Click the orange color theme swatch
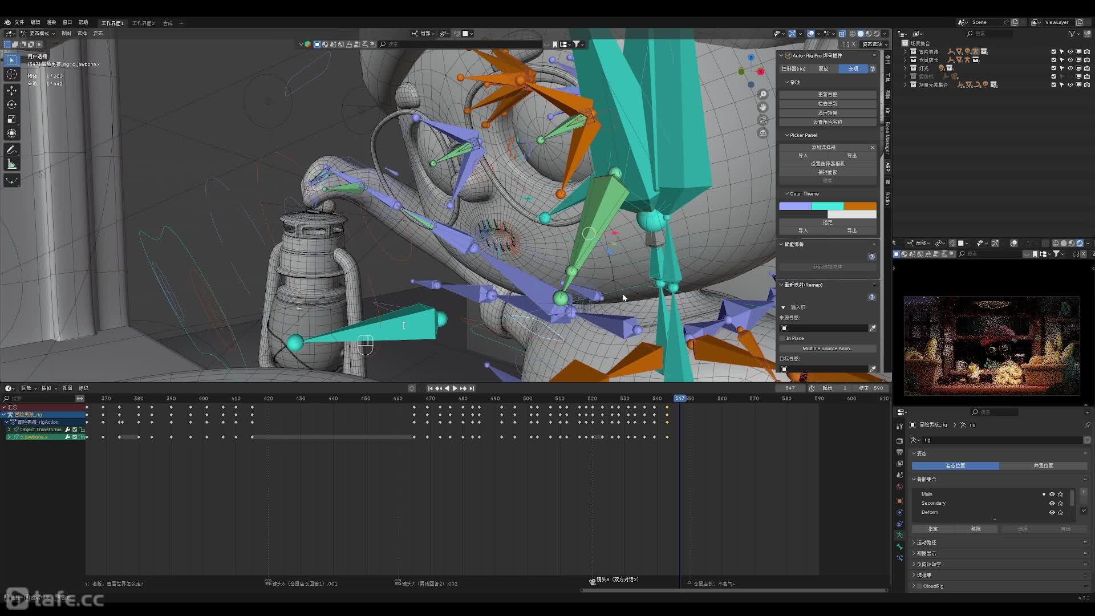The image size is (1095, 616). tap(859, 206)
